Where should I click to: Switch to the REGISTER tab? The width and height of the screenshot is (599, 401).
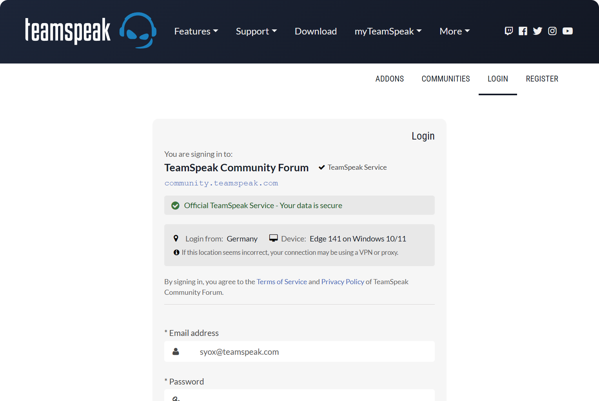point(542,79)
